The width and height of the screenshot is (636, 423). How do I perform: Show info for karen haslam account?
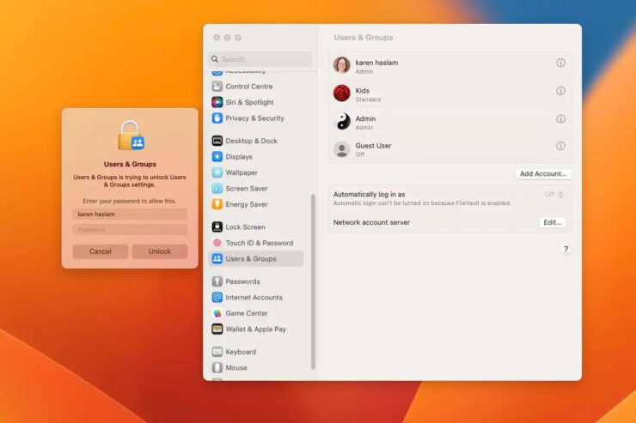coord(560,63)
